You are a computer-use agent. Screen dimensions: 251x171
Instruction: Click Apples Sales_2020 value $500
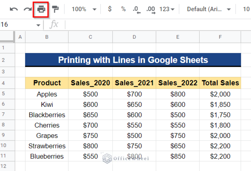tap(90, 94)
